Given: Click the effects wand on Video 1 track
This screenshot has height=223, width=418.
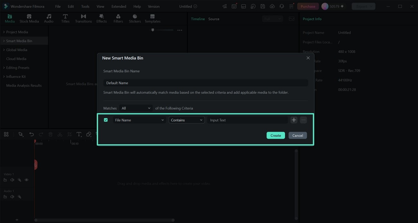Looking at the screenshot, I should pos(19,180).
